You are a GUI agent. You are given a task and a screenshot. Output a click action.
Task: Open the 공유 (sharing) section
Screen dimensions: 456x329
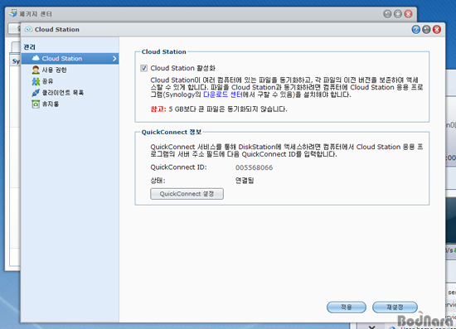coord(47,81)
